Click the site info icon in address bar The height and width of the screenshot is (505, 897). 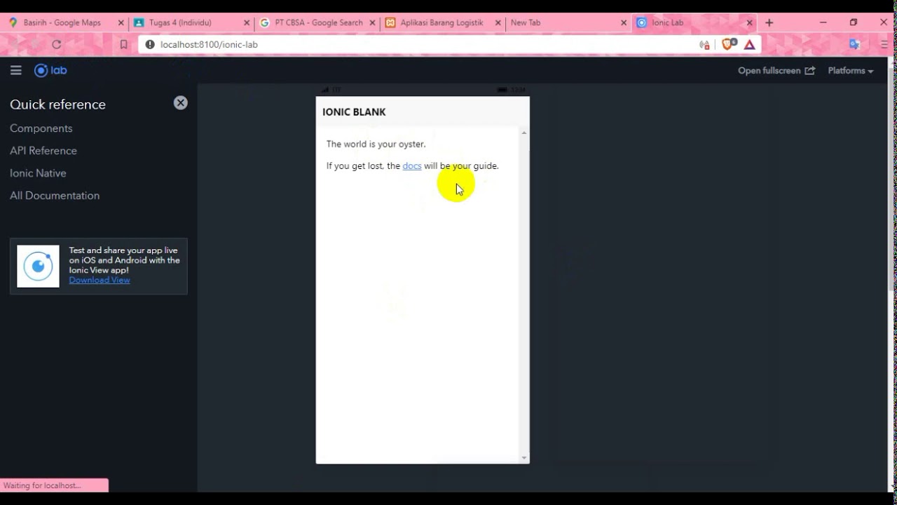(149, 44)
